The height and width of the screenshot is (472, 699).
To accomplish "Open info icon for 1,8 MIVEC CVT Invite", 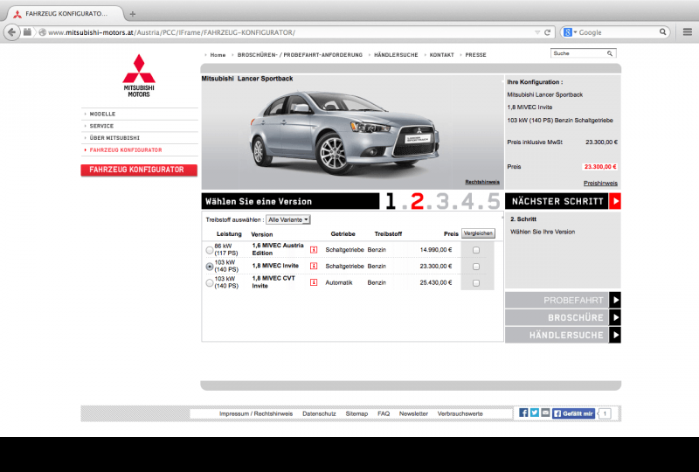I will [314, 282].
